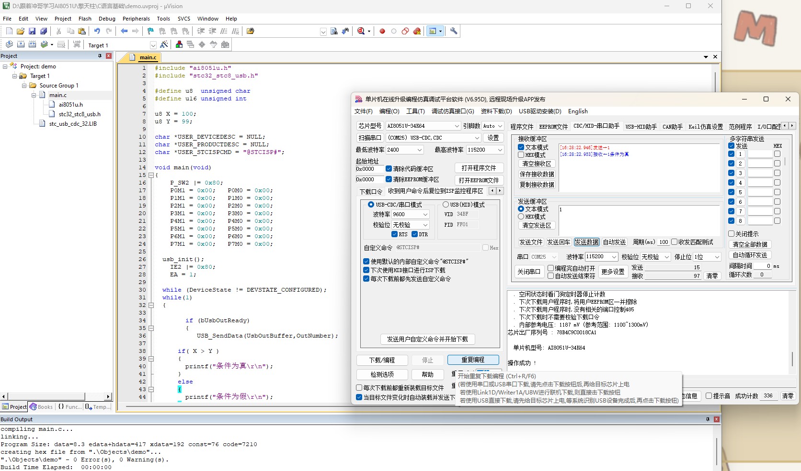Toggle the DTR checkbox
Viewport: 801px width, 471px height.
pos(415,234)
